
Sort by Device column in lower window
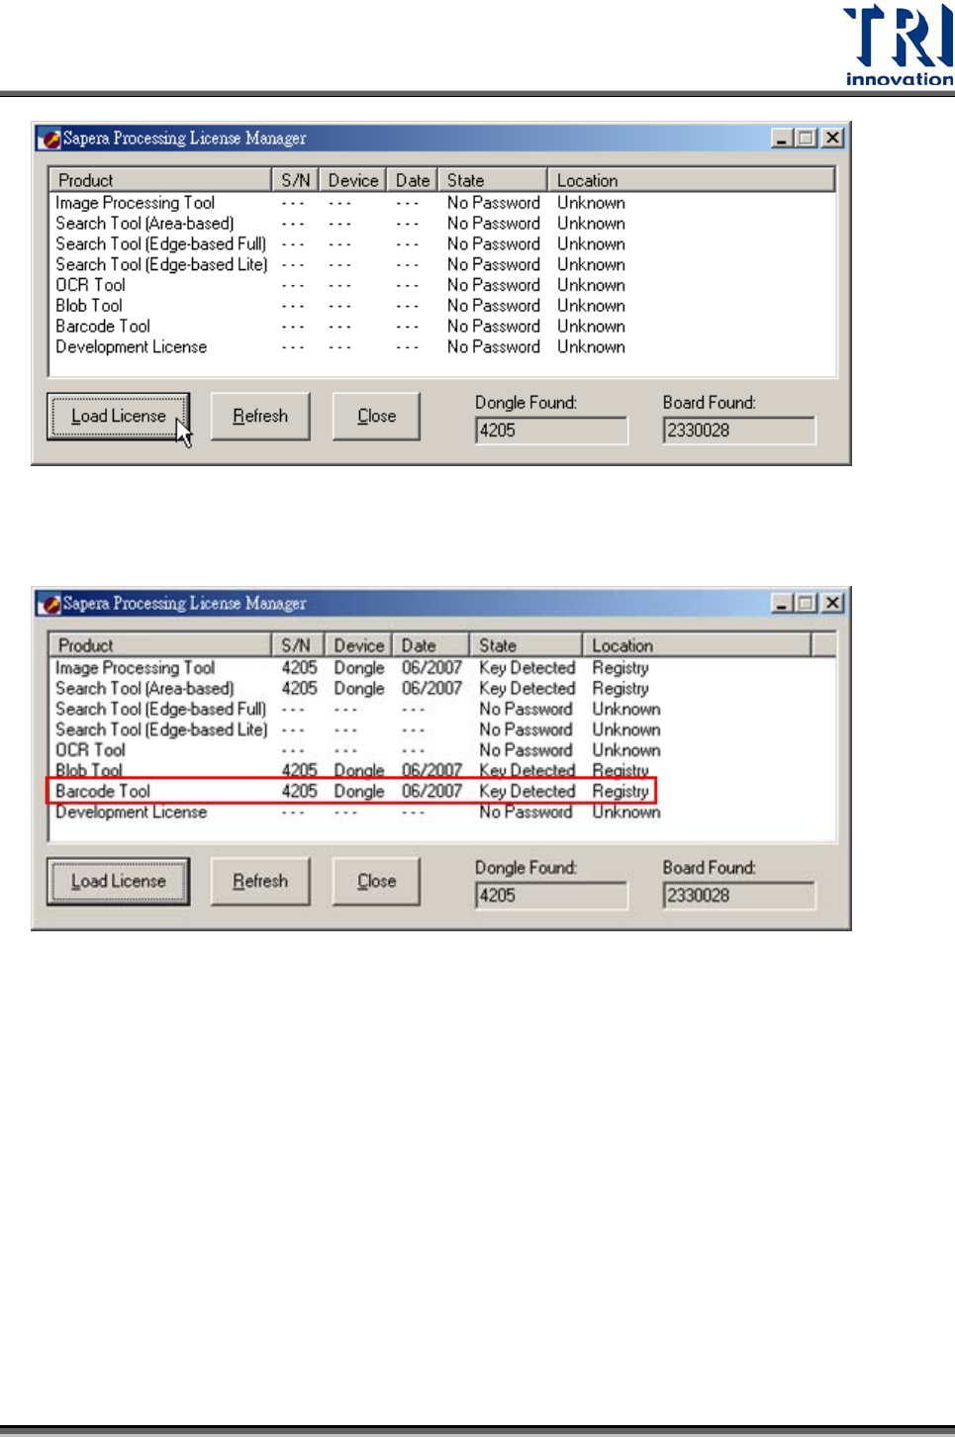358,645
